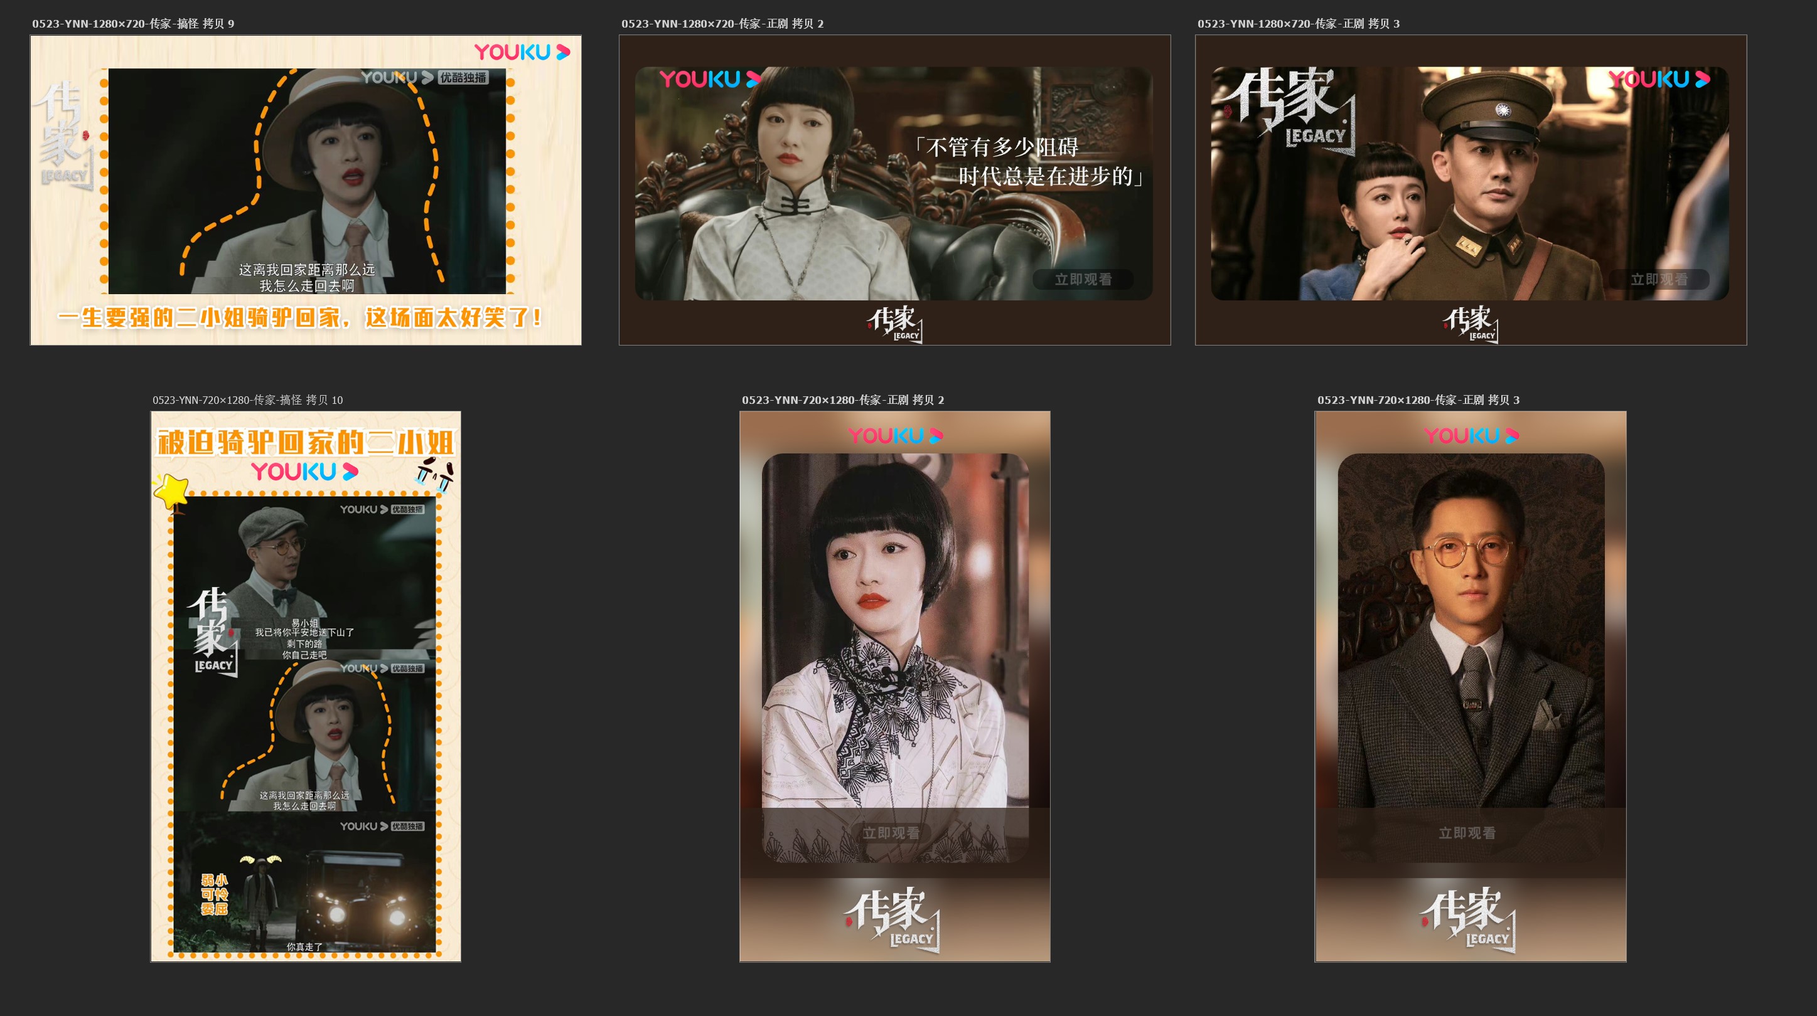Screen dimensions: 1817x1016
Task: Click 立即观看 button on woman portrait artboard
Action: (x=891, y=833)
